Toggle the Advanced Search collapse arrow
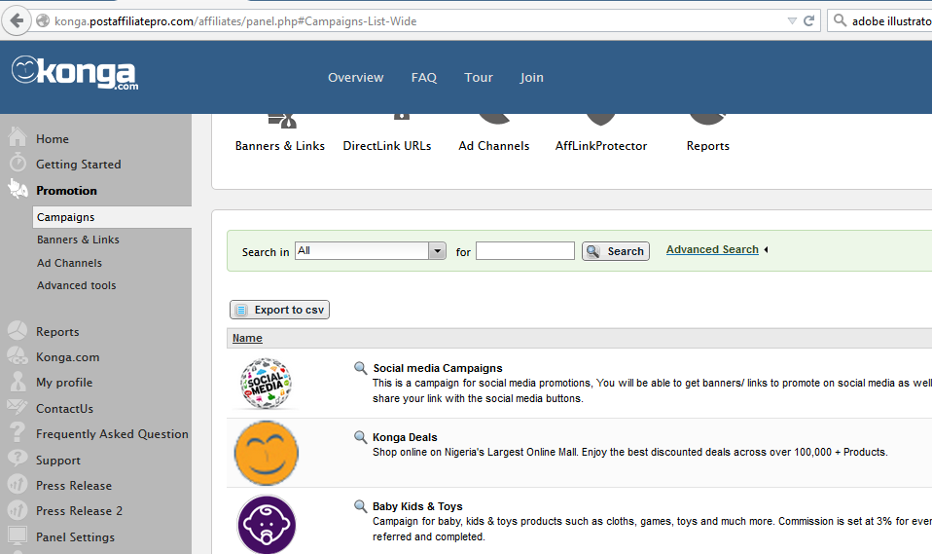 (767, 249)
